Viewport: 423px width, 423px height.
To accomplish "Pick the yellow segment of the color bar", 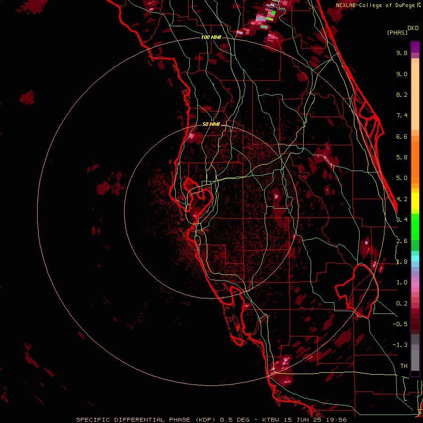I will coord(415,201).
